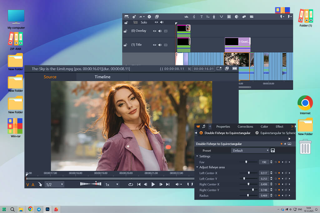Jump to the clip start
The height and width of the screenshot is (213, 320).
pyautogui.click(x=139, y=185)
